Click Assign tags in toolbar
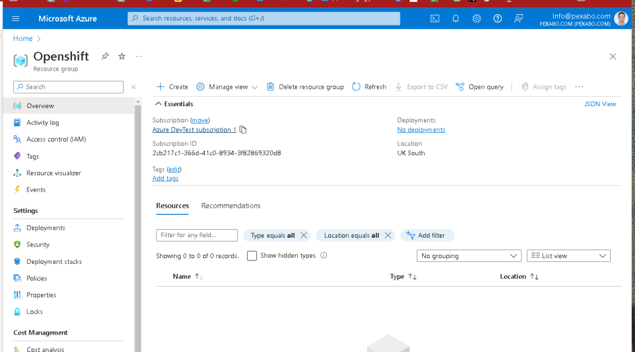 544,87
